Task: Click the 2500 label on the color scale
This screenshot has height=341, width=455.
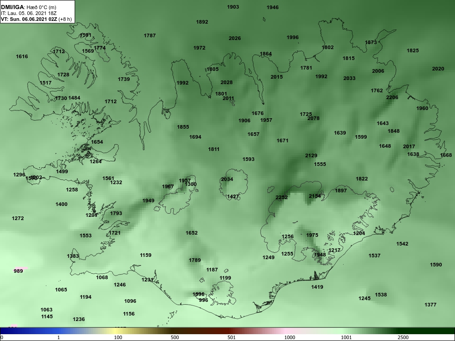Action: point(403,337)
